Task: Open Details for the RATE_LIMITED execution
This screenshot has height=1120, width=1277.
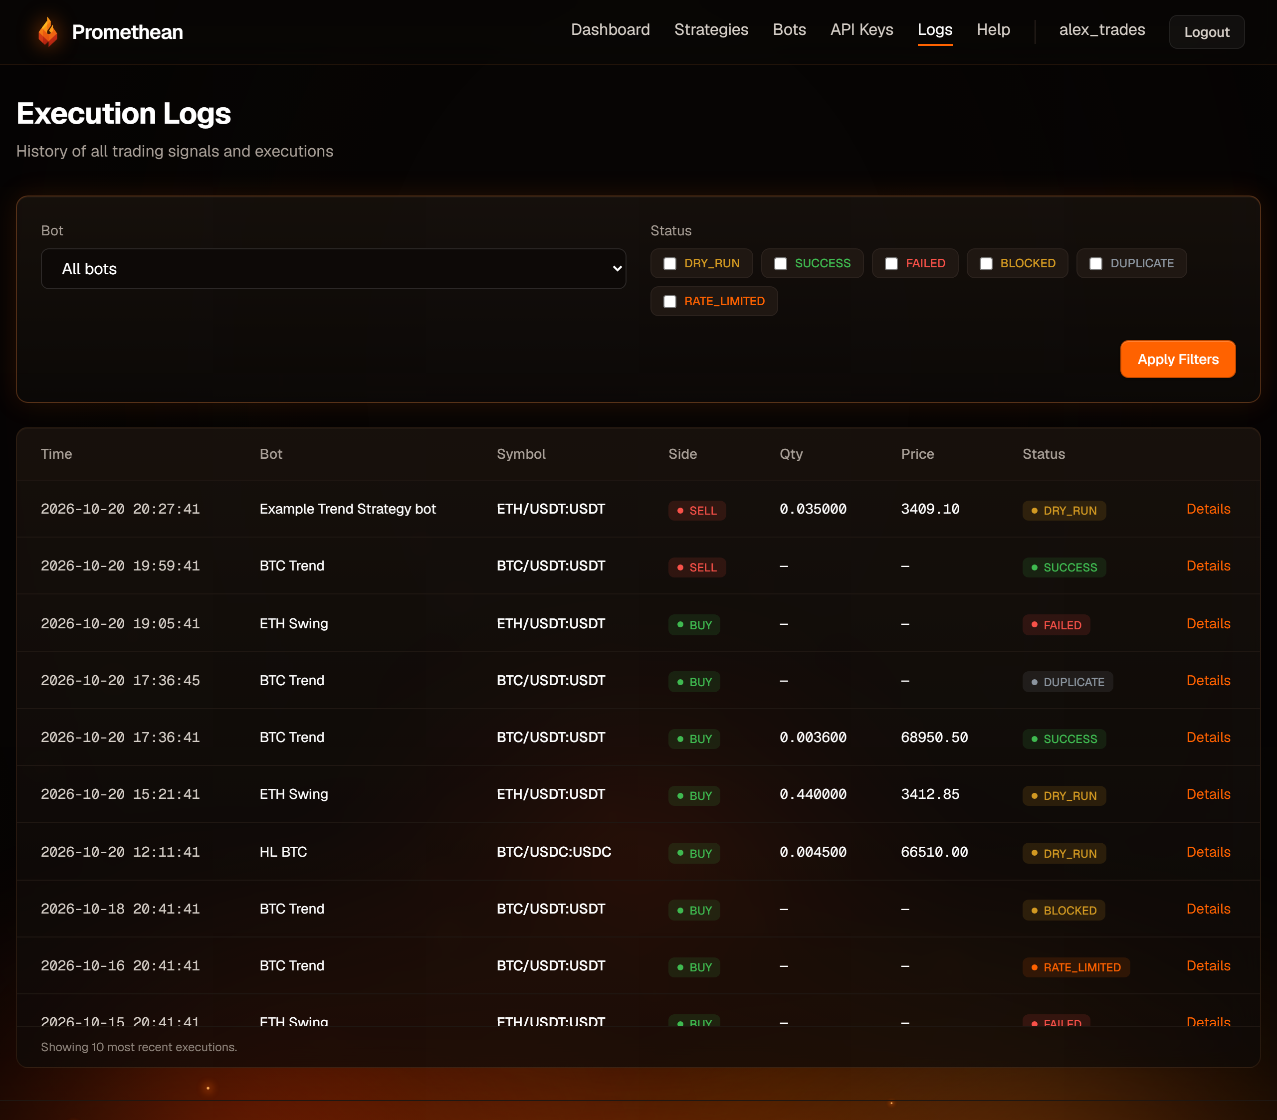Action: click(1208, 966)
